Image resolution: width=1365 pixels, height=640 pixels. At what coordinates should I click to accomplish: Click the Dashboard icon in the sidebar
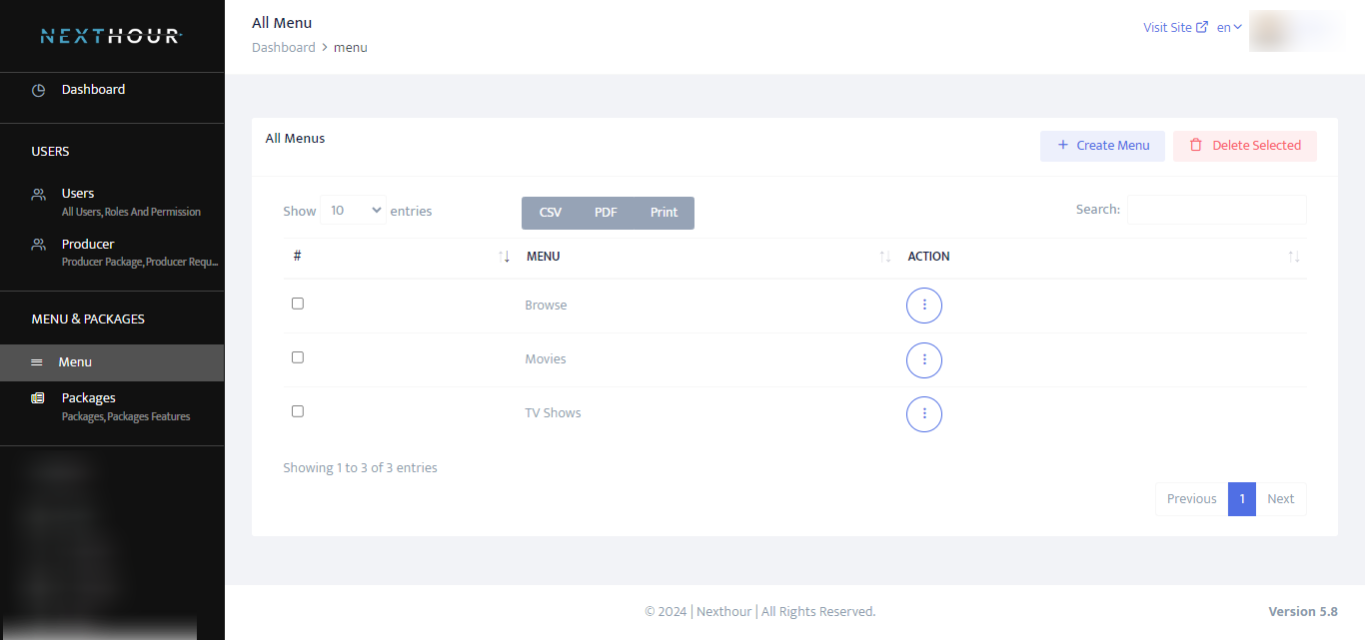[38, 89]
